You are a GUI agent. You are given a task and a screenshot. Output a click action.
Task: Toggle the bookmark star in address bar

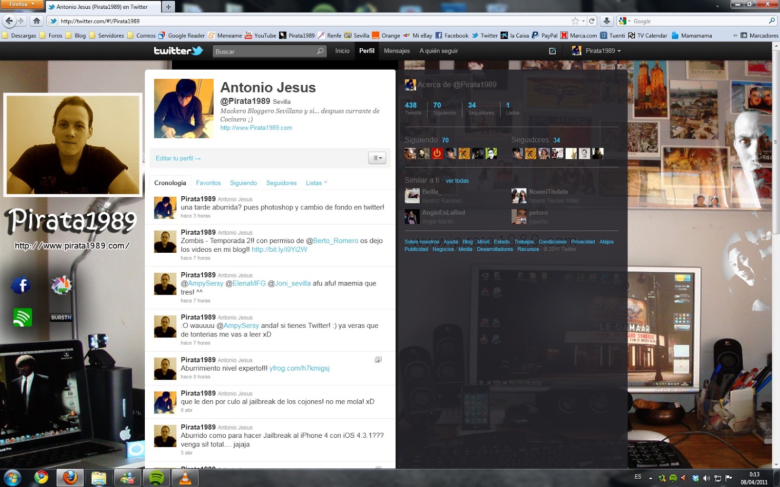pos(575,21)
